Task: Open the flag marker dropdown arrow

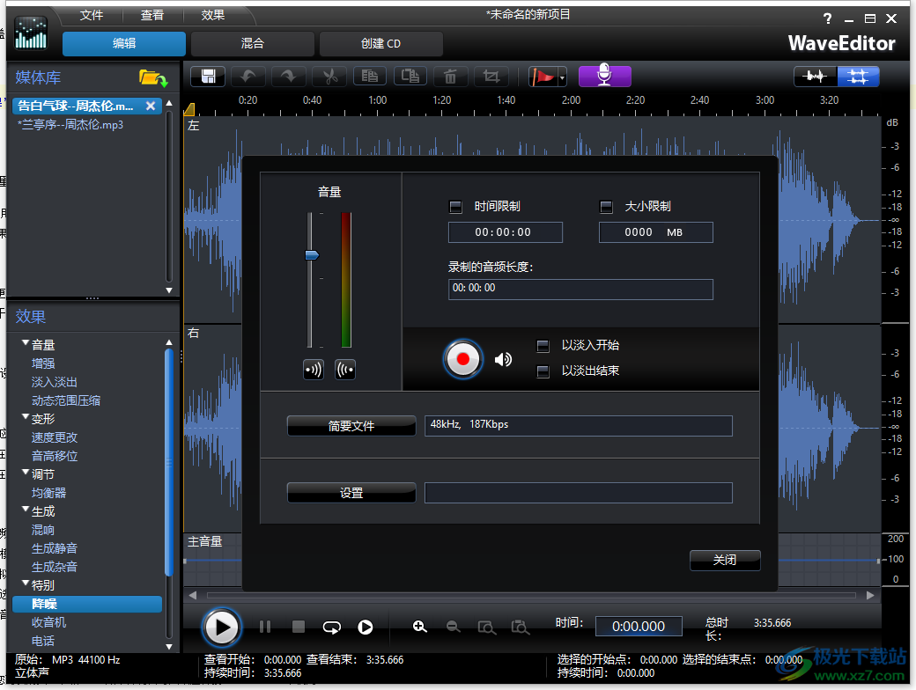Action: pyautogui.click(x=561, y=77)
